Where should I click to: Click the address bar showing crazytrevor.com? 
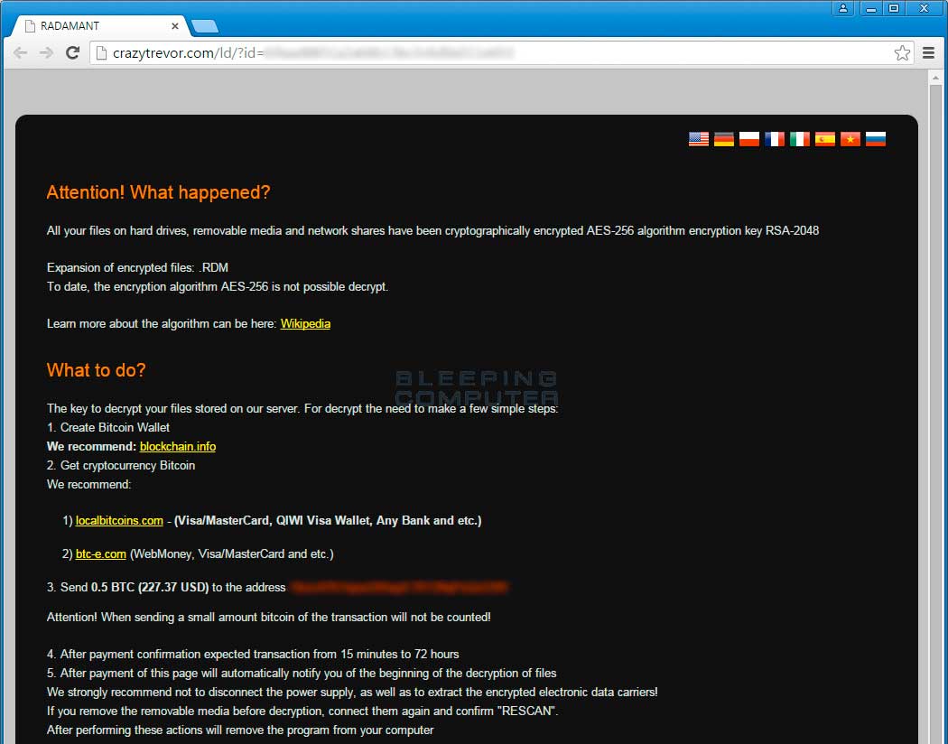point(488,53)
